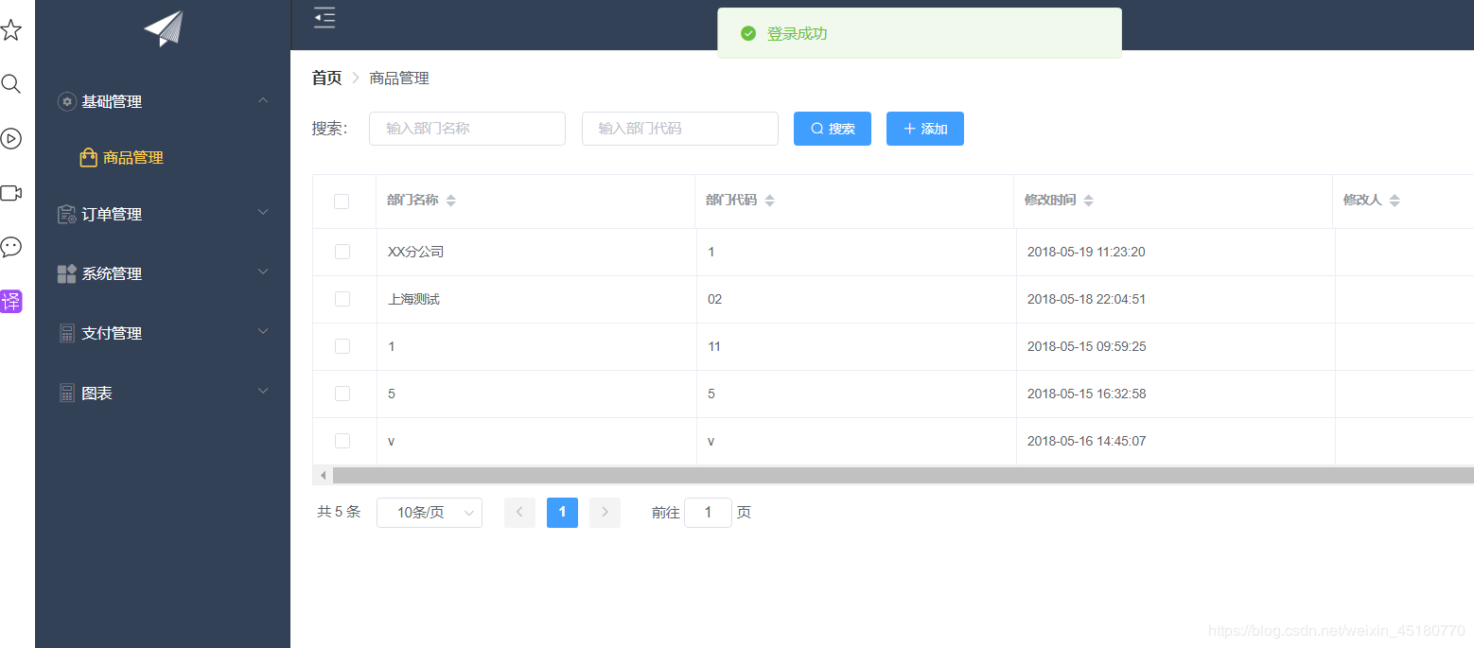Check the 上海测试 row checkbox
1474x648 pixels.
pos(342,299)
